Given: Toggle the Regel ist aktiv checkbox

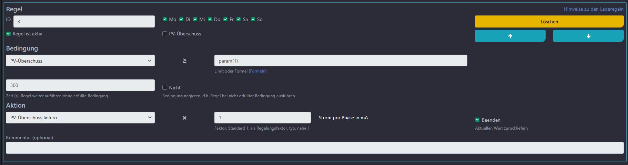Looking at the screenshot, I should (9, 34).
